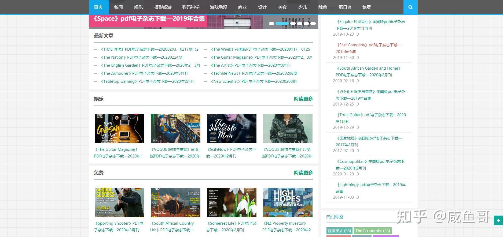
Task: Open 《The Armourer》 2020年3月刊 link
Action: [x=144, y=73]
